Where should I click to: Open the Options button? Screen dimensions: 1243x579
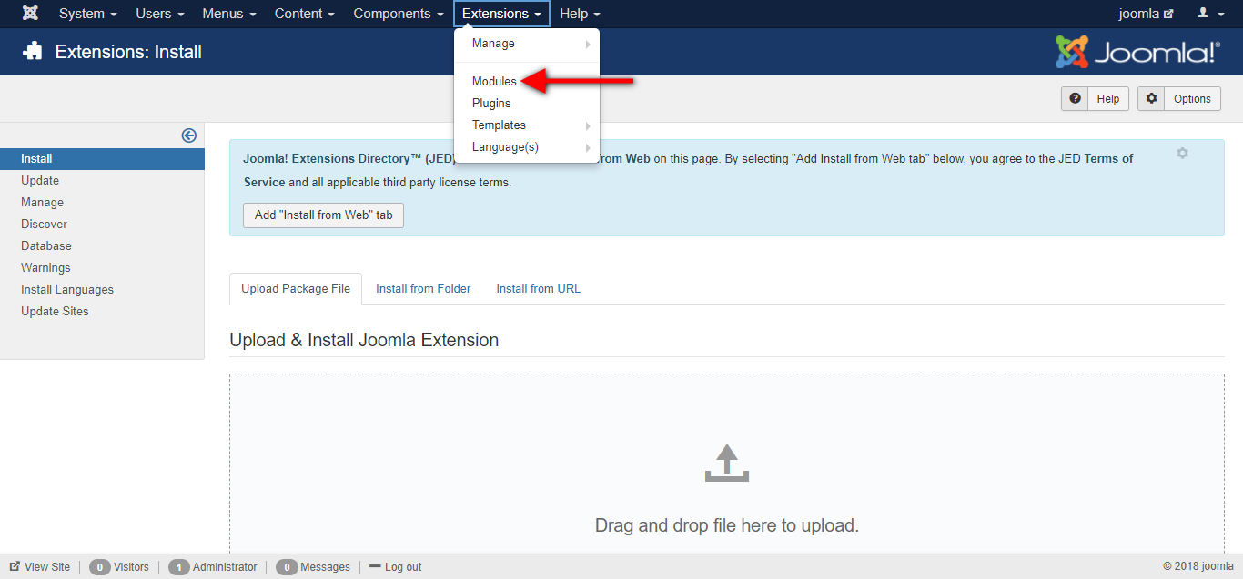(1180, 99)
